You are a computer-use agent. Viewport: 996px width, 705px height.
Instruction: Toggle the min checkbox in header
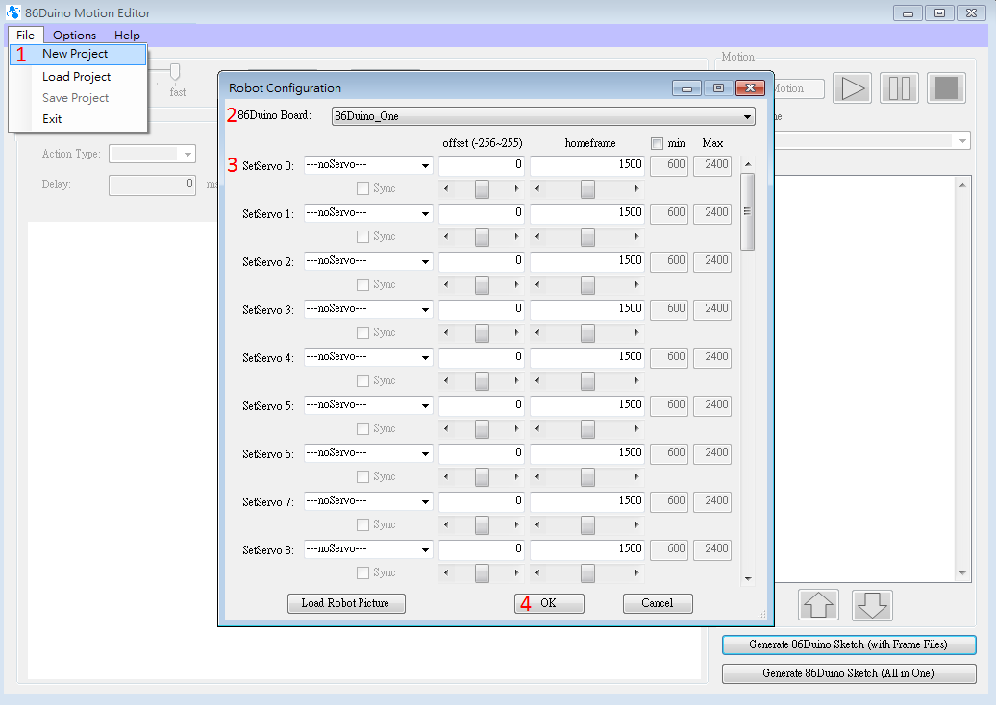[657, 143]
